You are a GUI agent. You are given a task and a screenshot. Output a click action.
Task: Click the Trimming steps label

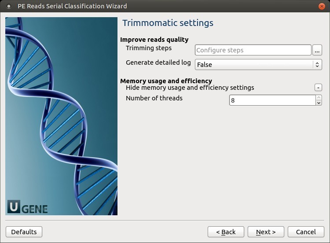(x=149, y=48)
